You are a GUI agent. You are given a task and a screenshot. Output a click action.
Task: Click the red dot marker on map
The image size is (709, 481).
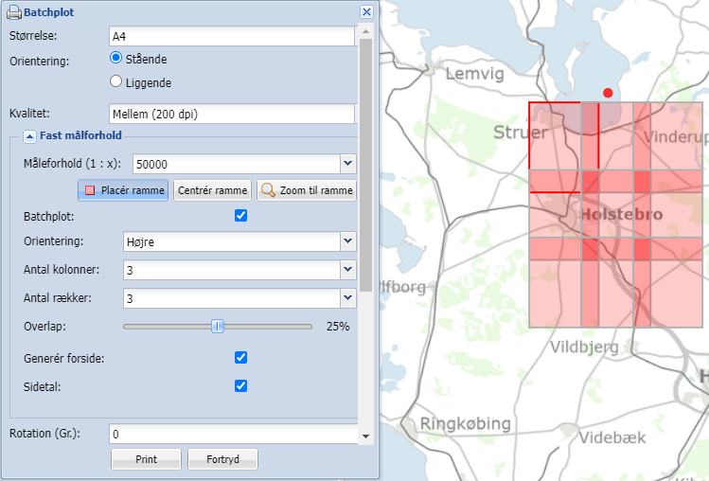608,93
